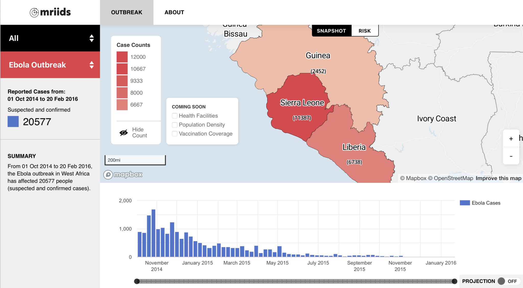Select the RISK view on the map
This screenshot has height=288, width=523.
365,31
